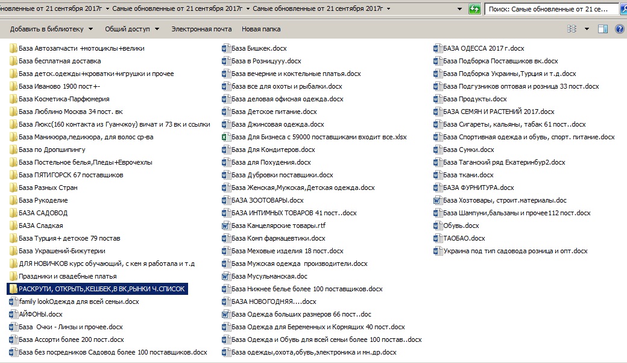Click the 'Новая папка' button
Viewport: 627px width, 363px height.
[x=260, y=29]
